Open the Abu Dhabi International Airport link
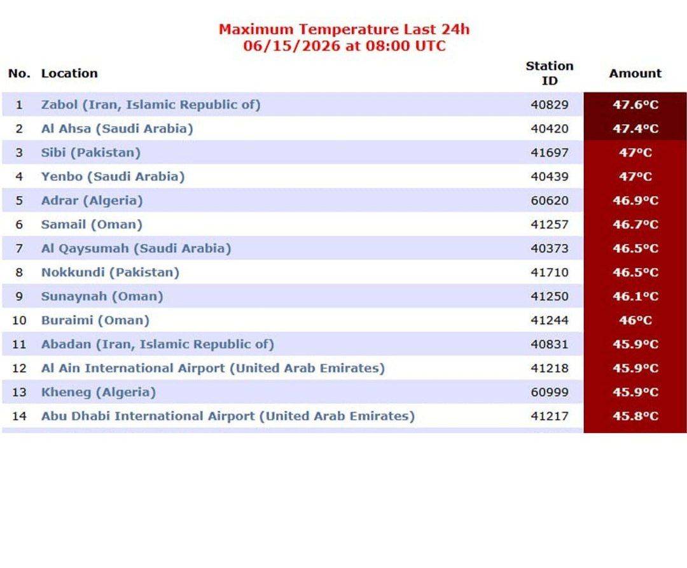Viewport: 687px width, 568px height. (228, 416)
